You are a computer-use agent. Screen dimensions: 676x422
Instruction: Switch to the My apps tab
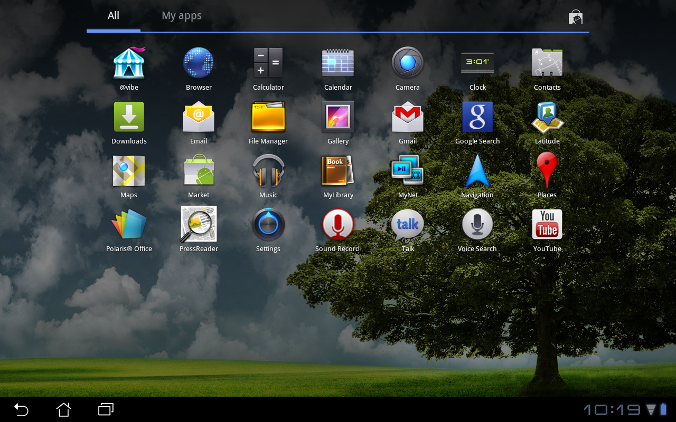pos(182,16)
